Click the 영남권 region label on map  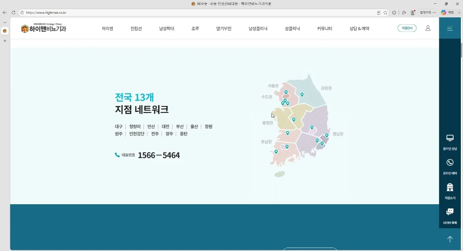pyautogui.click(x=338, y=134)
